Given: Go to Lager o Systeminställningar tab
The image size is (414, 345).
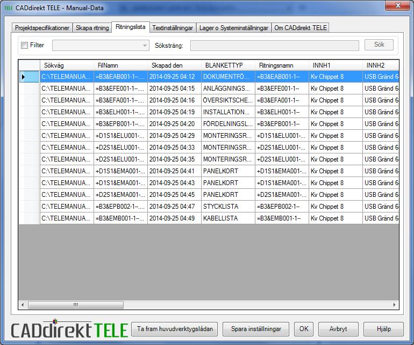Looking at the screenshot, I should (x=234, y=28).
